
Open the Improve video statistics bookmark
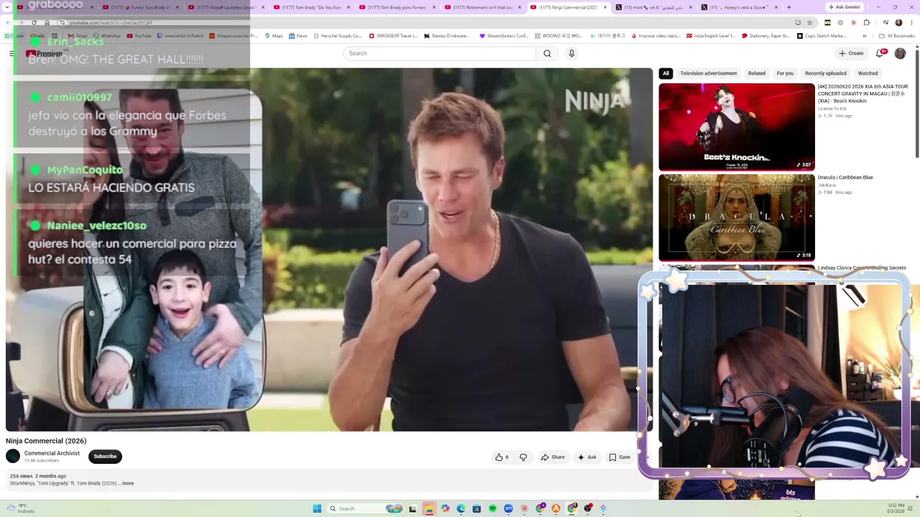pyautogui.click(x=655, y=36)
